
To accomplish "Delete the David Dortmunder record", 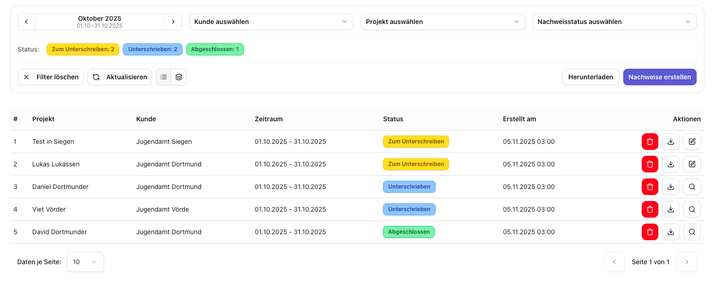I will click(650, 232).
